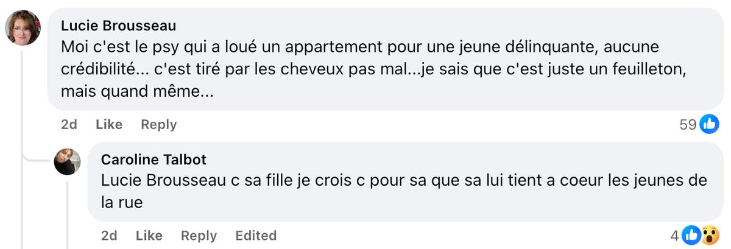This screenshot has height=249, width=731.
Task: Reply to Lucie Brousseau's comment
Action: [158, 124]
